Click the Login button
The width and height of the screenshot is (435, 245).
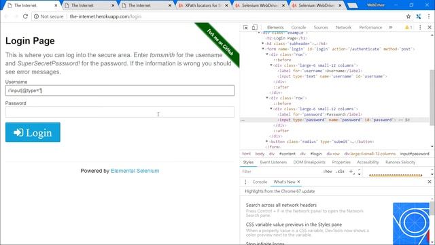click(x=33, y=132)
